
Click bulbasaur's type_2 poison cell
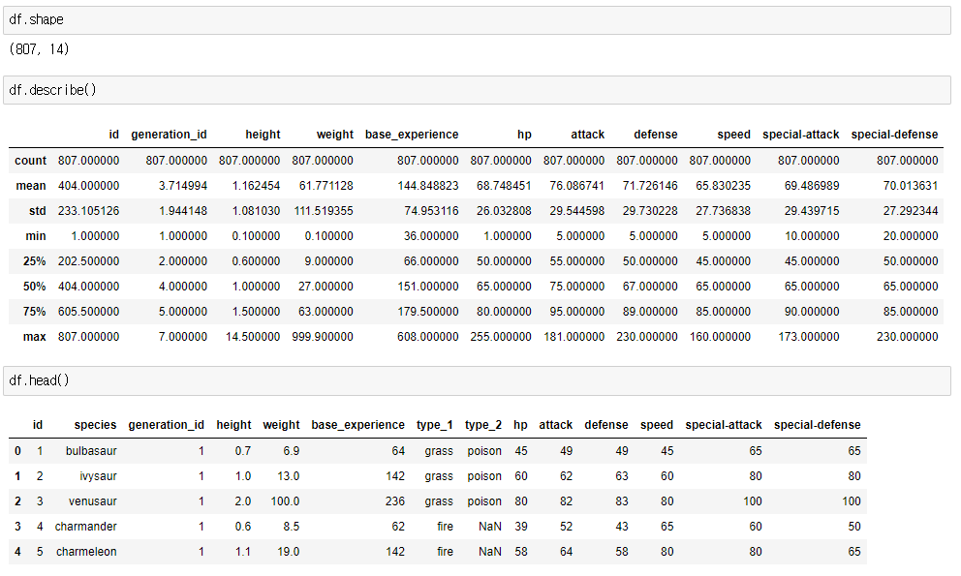(484, 451)
